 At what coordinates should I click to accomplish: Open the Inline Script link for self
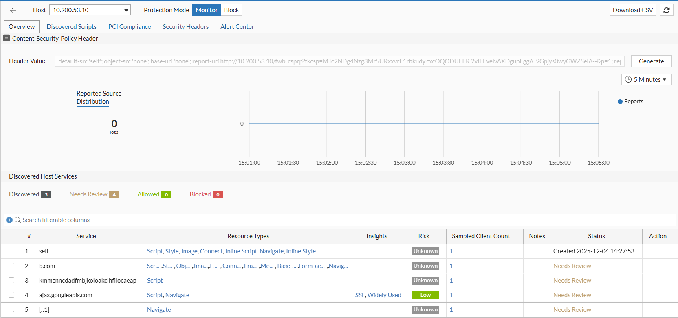pyautogui.click(x=241, y=251)
